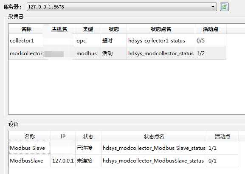
Task: Click the 1/2 active points cell
Action: [211, 53]
